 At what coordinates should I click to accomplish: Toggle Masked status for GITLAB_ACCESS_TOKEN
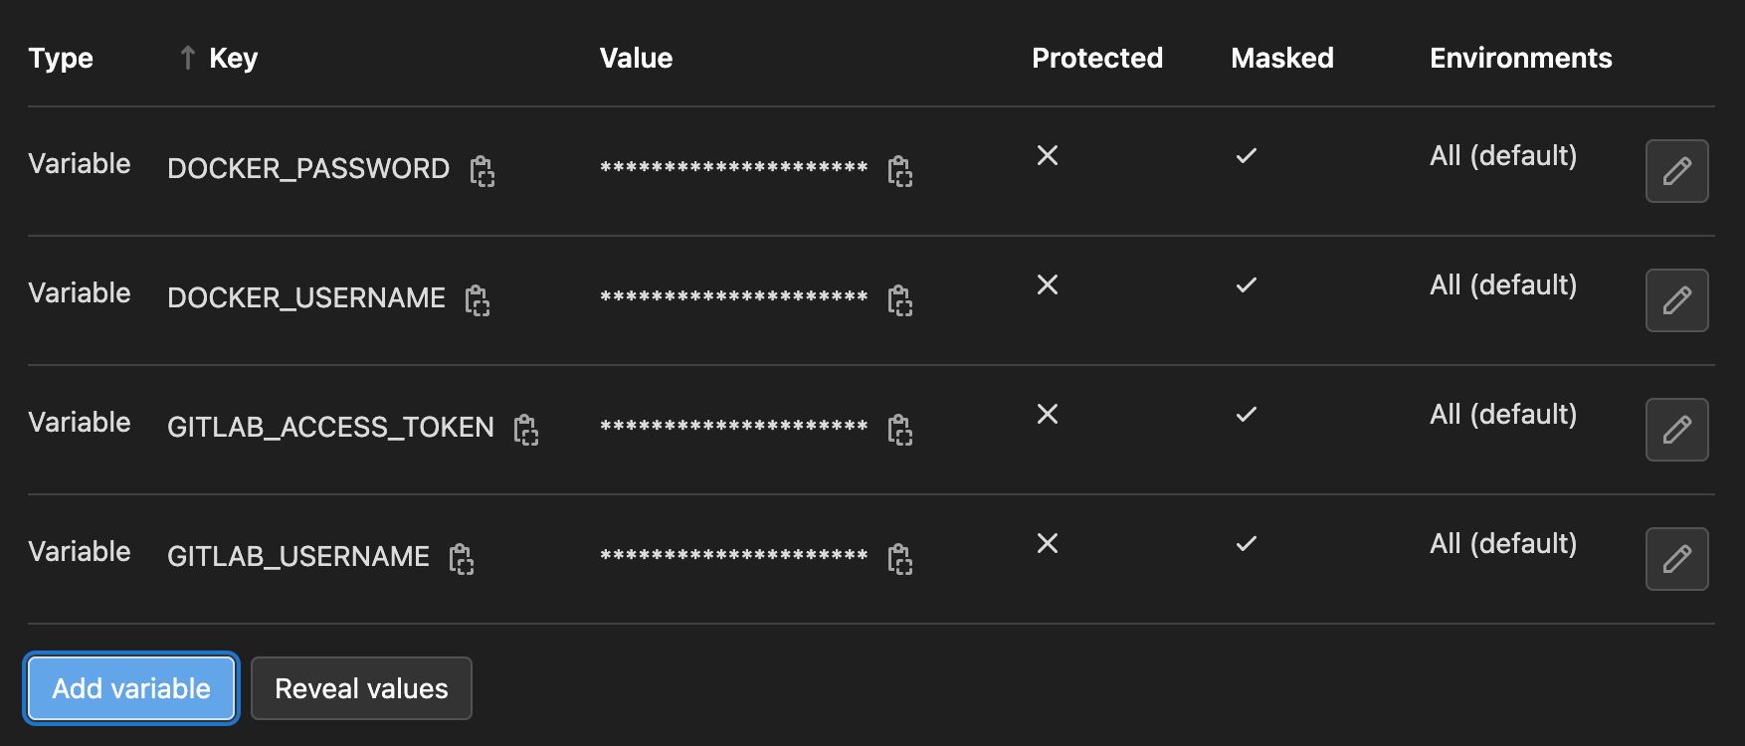click(x=1246, y=415)
